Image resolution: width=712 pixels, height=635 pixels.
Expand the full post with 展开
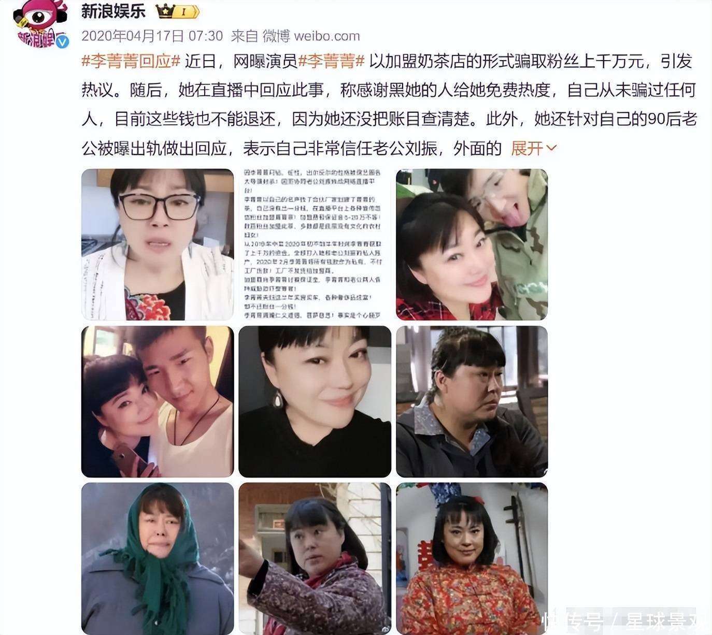[x=527, y=149]
